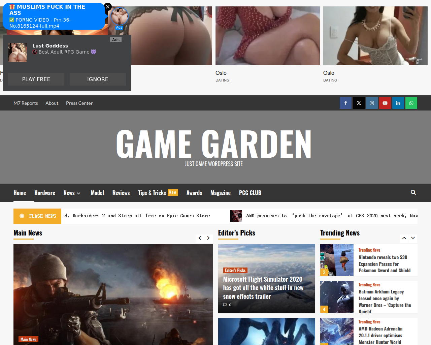
Task: Click Trending News tag above Nintendo article
Action: click(369, 250)
